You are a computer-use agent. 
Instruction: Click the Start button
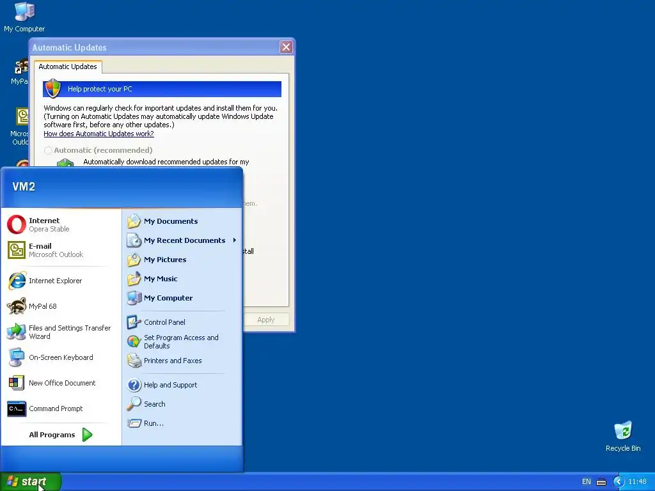(30, 481)
